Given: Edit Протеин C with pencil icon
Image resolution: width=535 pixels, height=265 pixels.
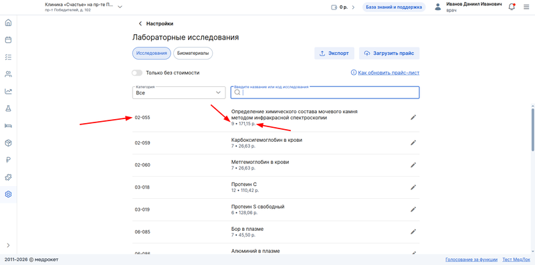Looking at the screenshot, I should tap(413, 187).
